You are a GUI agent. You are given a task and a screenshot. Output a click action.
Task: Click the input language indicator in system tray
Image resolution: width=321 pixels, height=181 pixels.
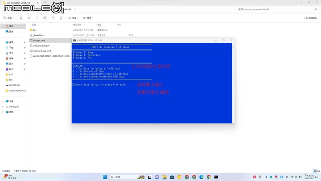point(287,177)
